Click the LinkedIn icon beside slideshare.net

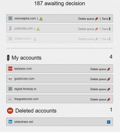10,122
